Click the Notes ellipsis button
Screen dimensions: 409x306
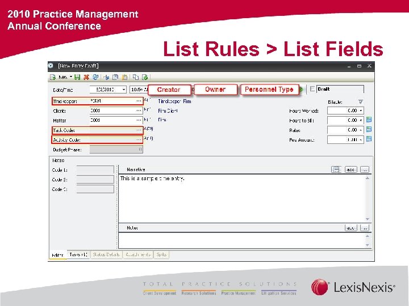(365, 228)
